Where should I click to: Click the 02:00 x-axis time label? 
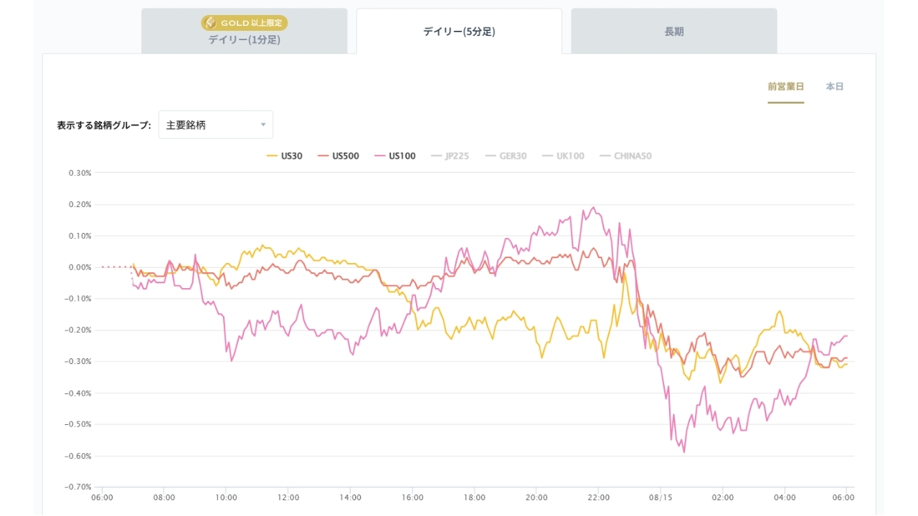click(x=723, y=497)
